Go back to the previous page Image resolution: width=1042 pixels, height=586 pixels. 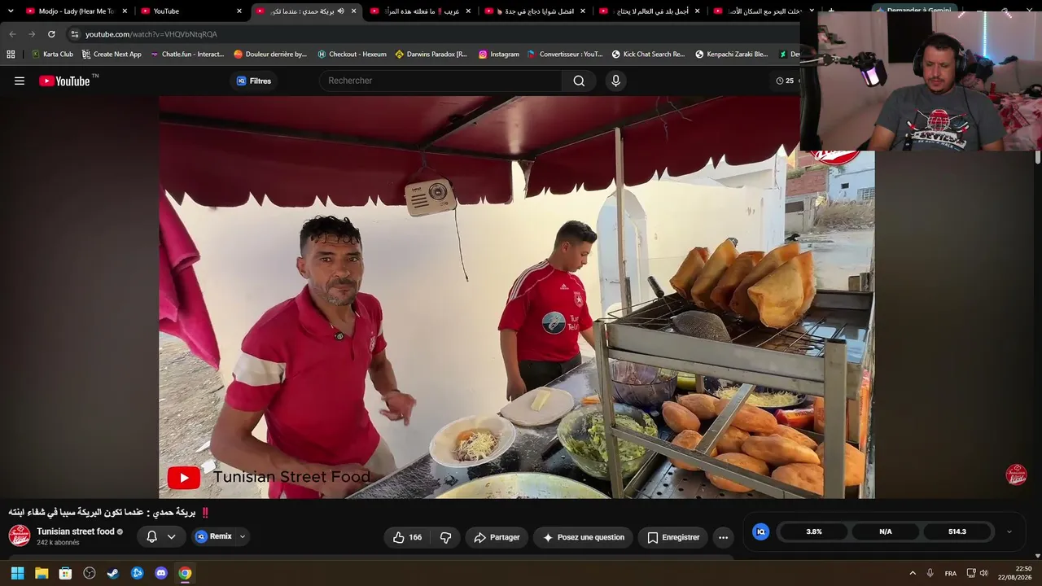pyautogui.click(x=12, y=34)
